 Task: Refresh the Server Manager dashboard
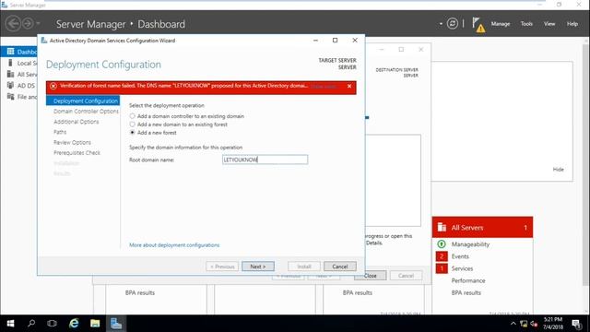point(453,24)
